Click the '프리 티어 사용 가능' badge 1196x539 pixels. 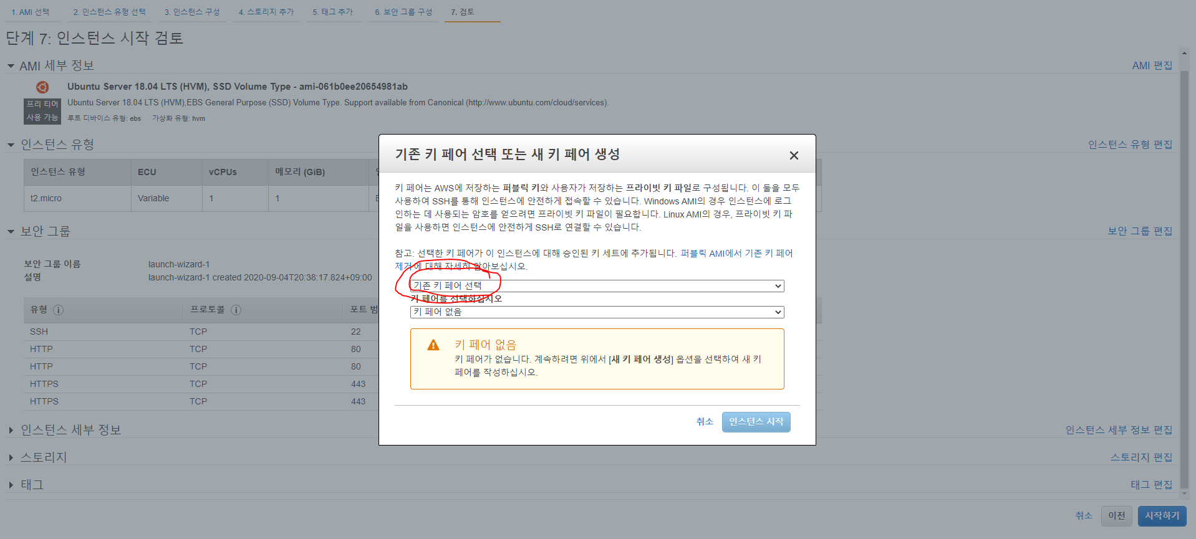(42, 111)
